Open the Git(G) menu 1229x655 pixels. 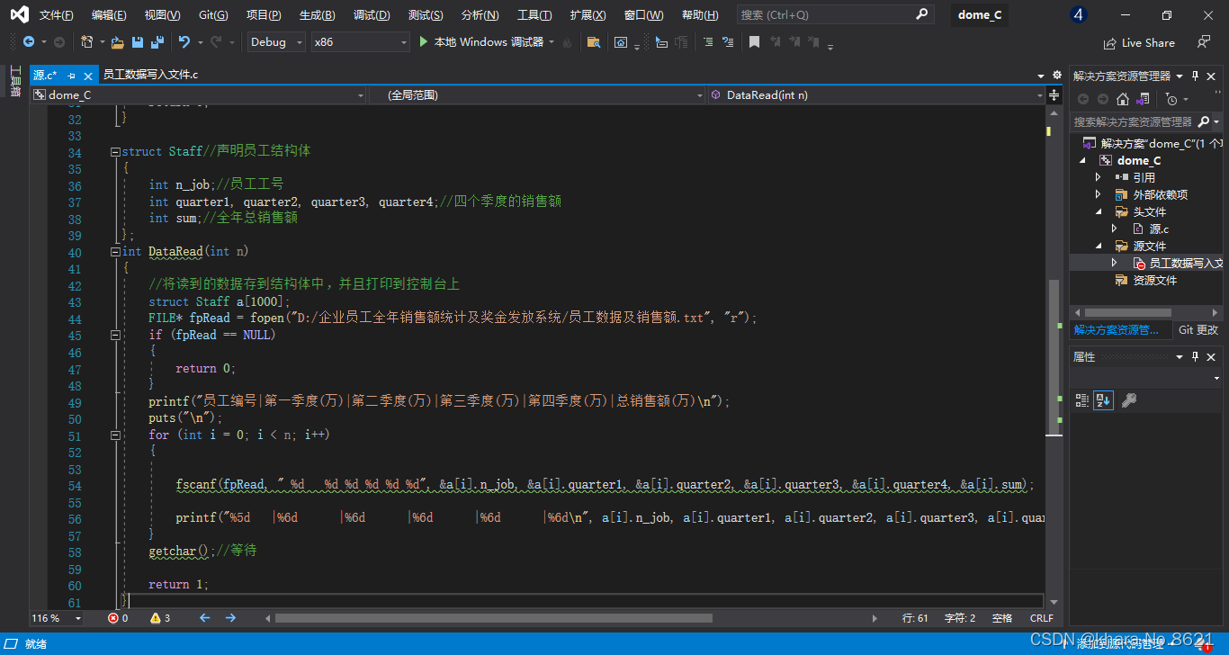pyautogui.click(x=213, y=14)
